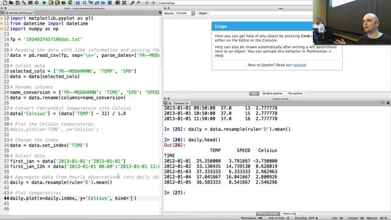Open the Python path manager icon
Viewport: 391px width, 220px height.
coord(139,2)
